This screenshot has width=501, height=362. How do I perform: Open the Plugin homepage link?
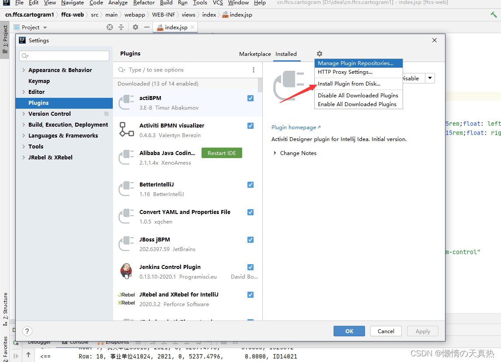296,128
